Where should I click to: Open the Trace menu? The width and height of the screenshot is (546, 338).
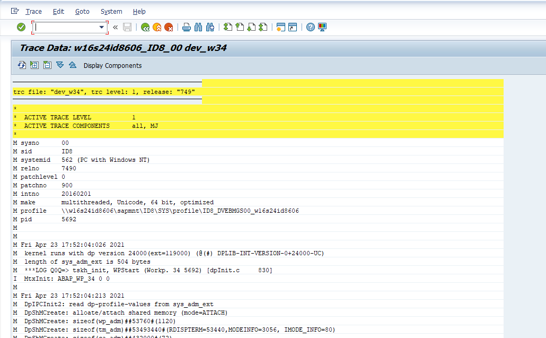pyautogui.click(x=33, y=11)
